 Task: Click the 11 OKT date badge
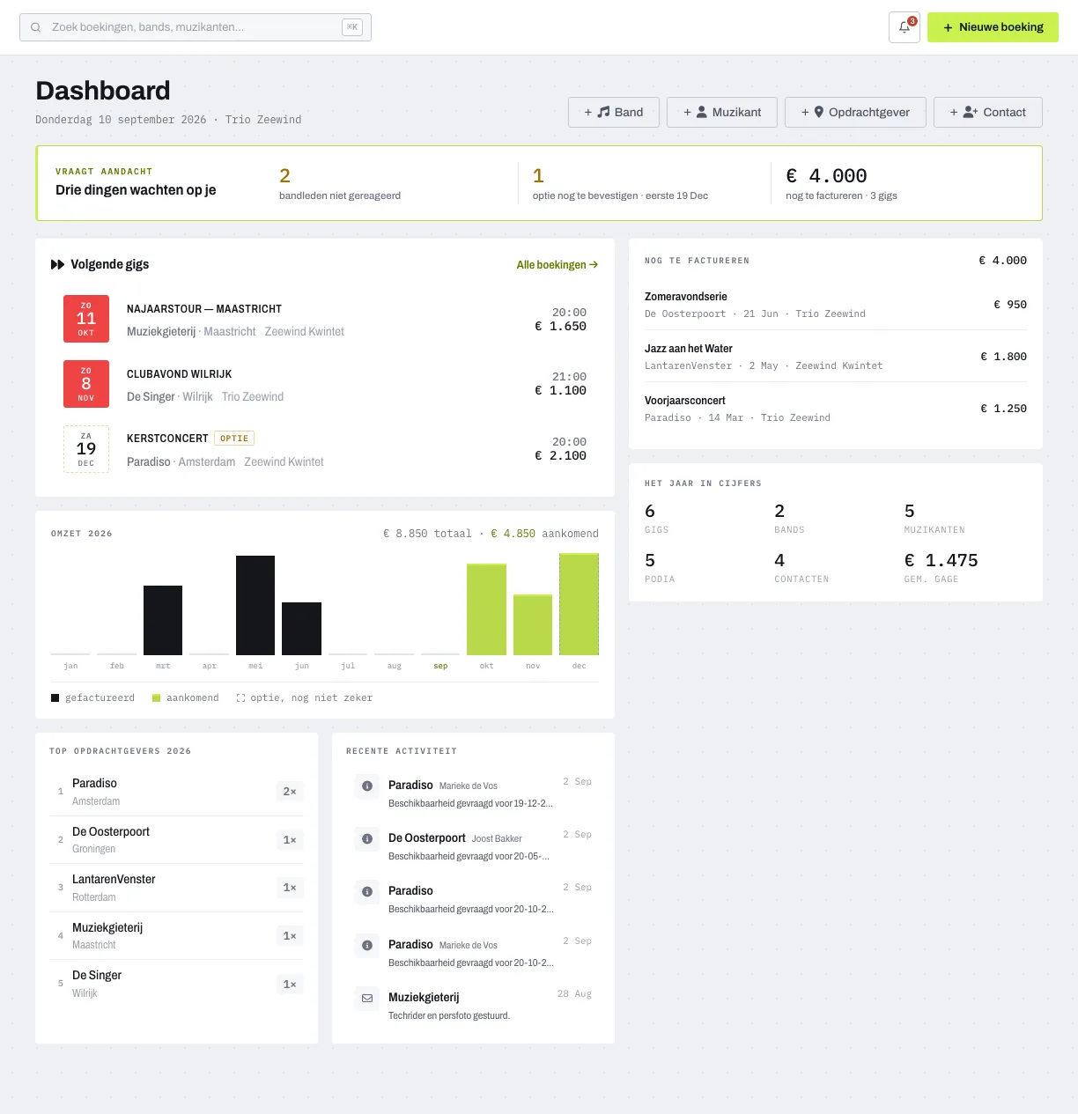(86, 319)
